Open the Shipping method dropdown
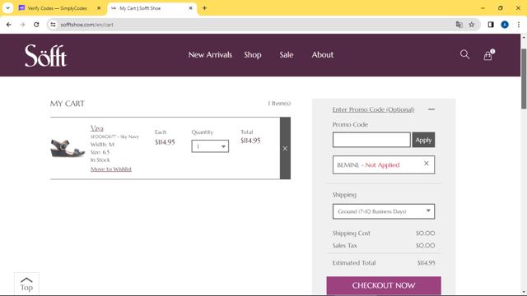This screenshot has height=296, width=527. click(384, 211)
